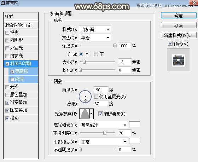198x162 pixels.
Task: Click the 深度 value field showing 1000
Action: point(124,46)
